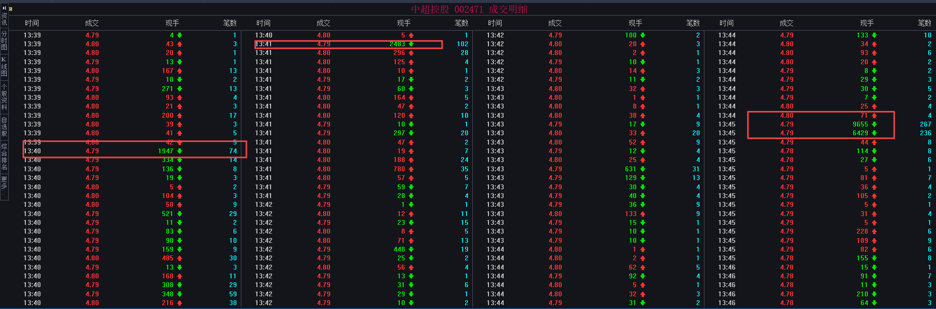936x309 pixels.
Task: Select the 13:41 row with volume 164
Action: [362, 97]
